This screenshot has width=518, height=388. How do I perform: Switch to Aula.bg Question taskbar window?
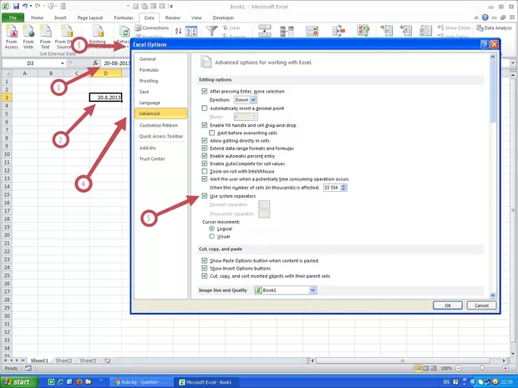click(x=141, y=382)
